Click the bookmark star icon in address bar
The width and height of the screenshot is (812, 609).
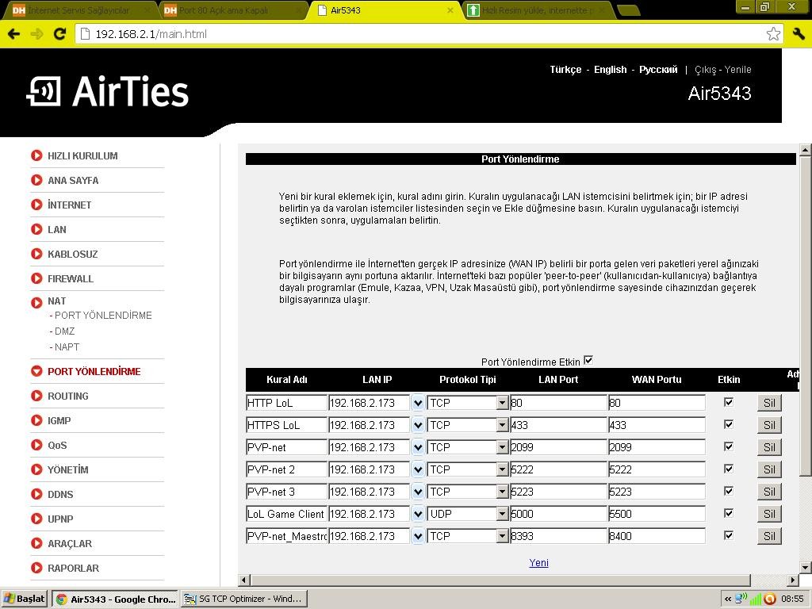coord(773,33)
